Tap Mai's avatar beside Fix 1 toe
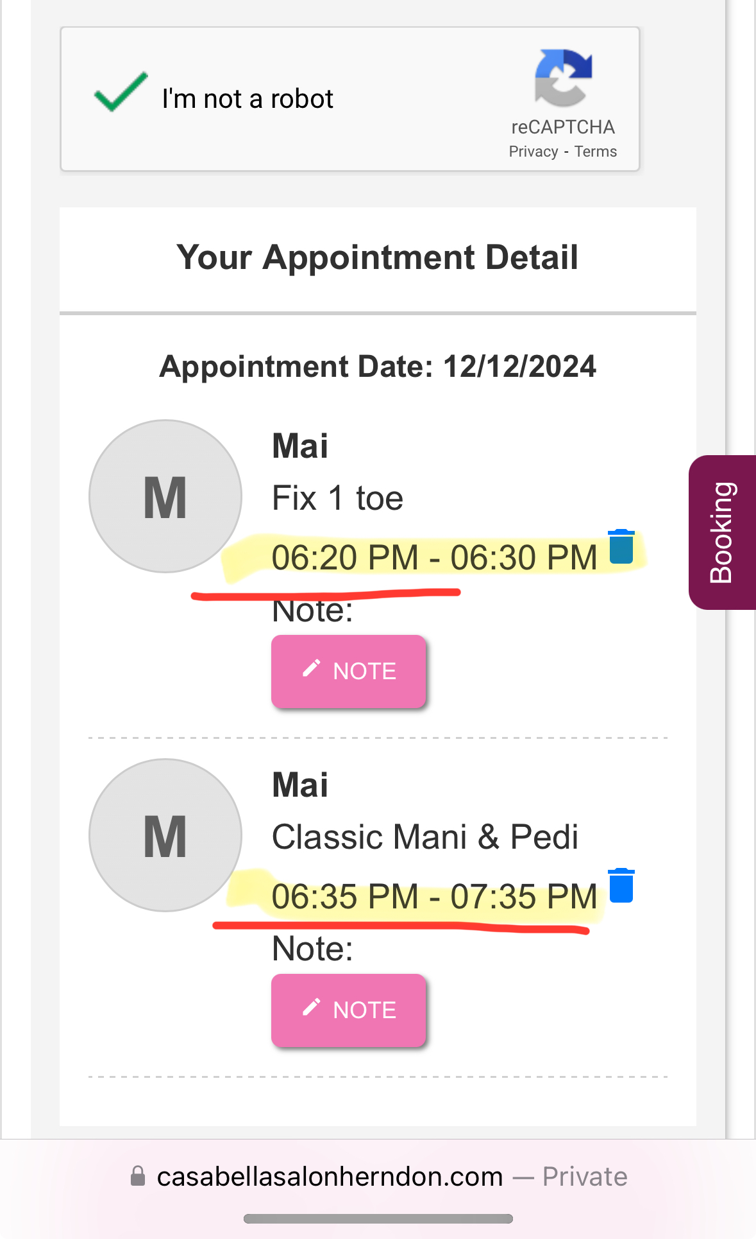Screen dimensions: 756x1239 click(165, 496)
